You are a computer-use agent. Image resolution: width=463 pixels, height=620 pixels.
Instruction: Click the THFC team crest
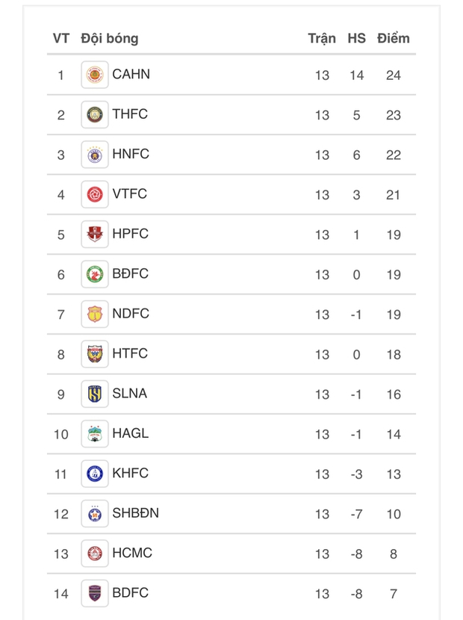[x=95, y=114]
